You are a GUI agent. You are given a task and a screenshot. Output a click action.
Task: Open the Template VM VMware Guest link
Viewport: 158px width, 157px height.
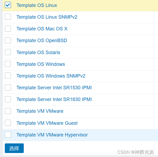tap(47, 123)
